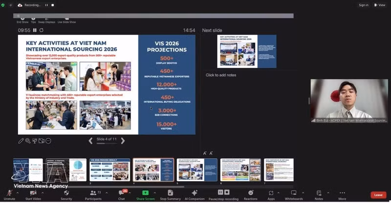Click Sign in at the top right
391x205 pixels.
363,5
